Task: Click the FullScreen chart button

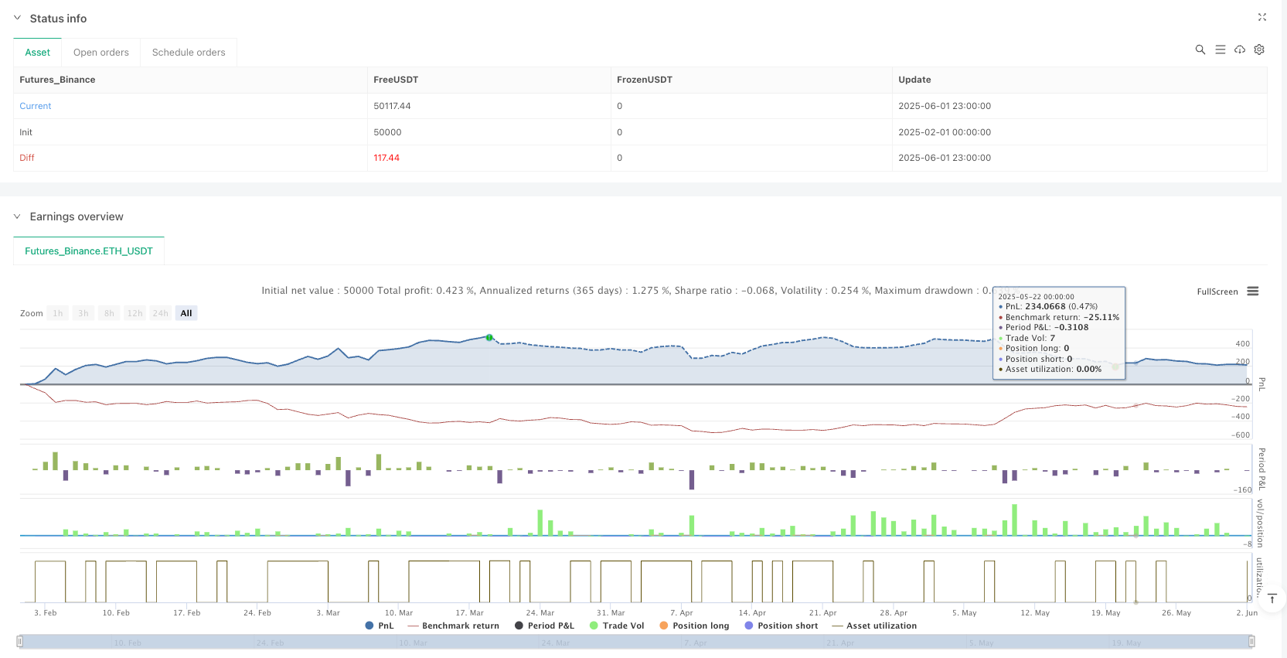Action: click(x=1217, y=291)
